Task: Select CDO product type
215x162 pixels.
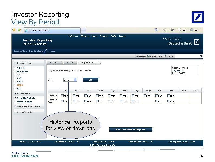Action: pyautogui.click(x=19, y=78)
